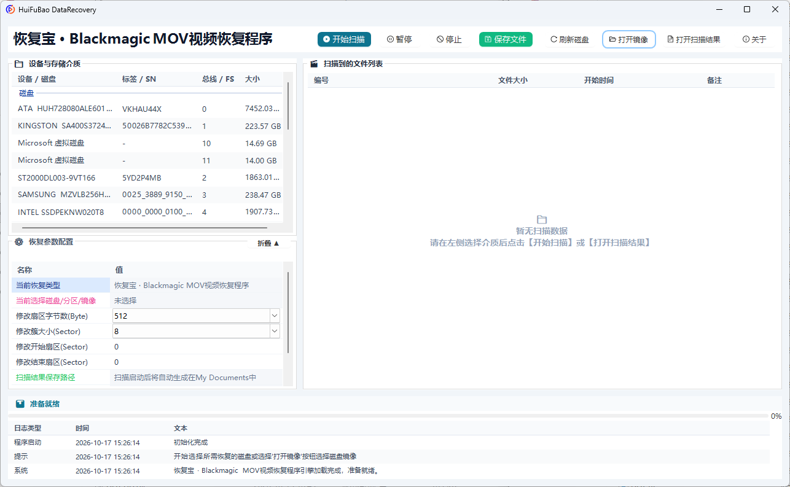Select the KINGSTON SA400S3724 disk row
This screenshot has height=487, width=790.
pos(147,126)
